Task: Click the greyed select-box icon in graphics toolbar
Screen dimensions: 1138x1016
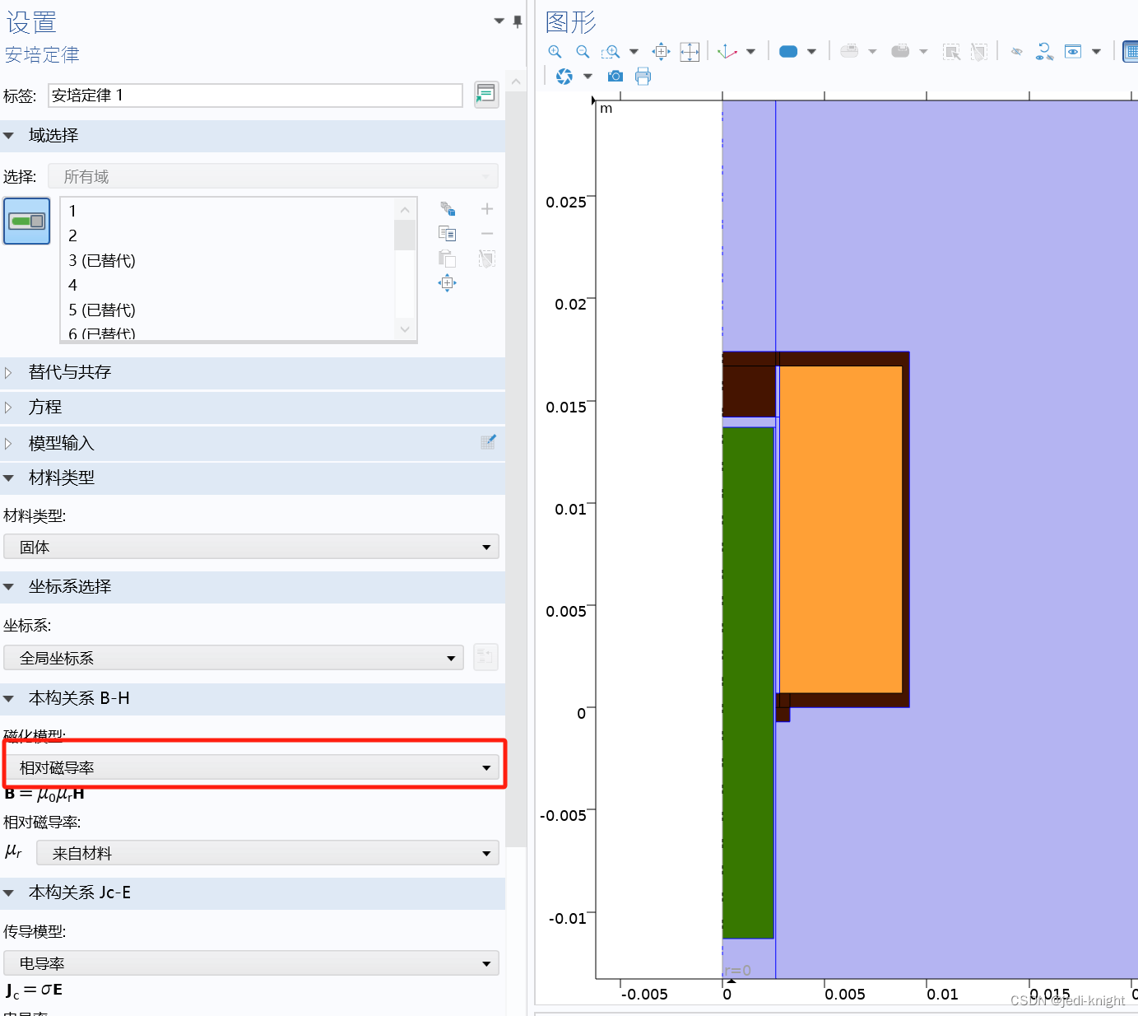Action: coord(951,52)
